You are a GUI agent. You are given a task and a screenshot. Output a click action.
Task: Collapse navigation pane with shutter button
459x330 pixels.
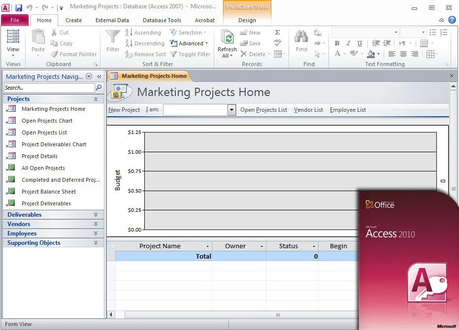(x=99, y=77)
